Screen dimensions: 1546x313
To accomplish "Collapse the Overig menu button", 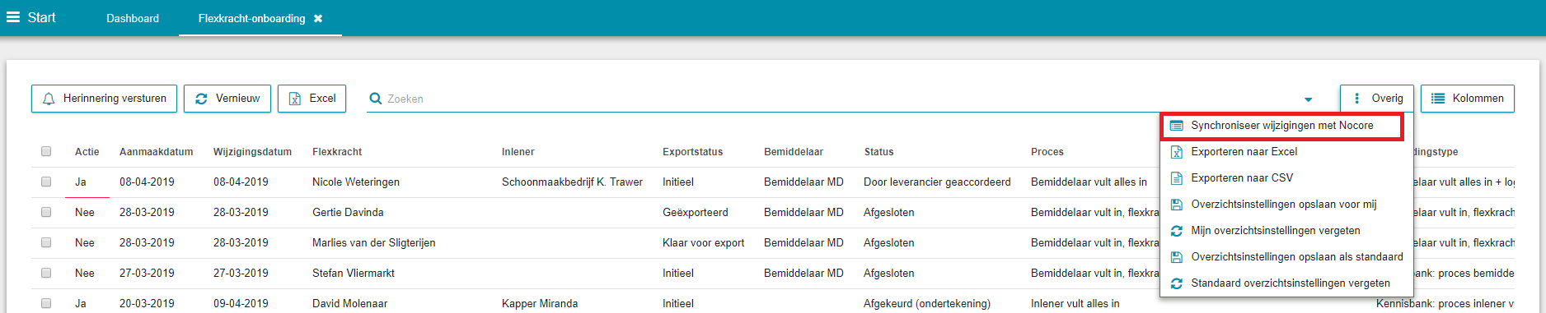I will point(1377,99).
